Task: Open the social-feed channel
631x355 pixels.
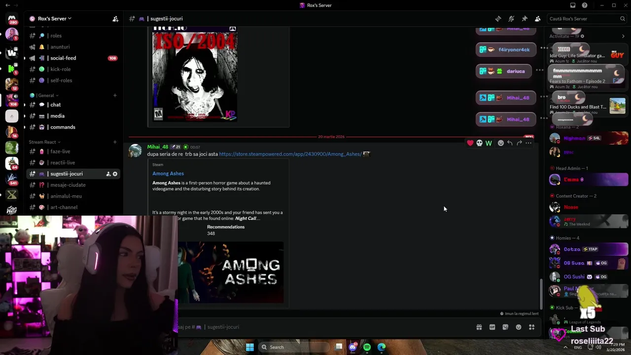Action: 73,58
